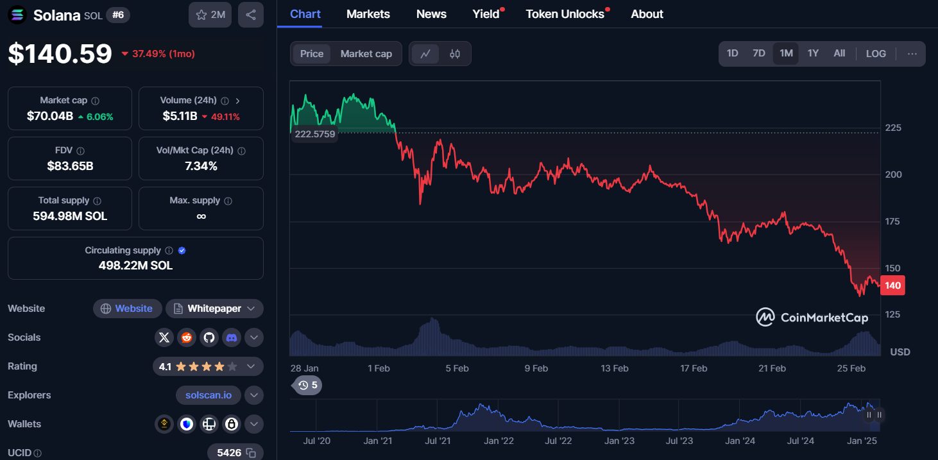The image size is (938, 460).
Task: Open the X (Twitter) social link
Action: coord(164,337)
